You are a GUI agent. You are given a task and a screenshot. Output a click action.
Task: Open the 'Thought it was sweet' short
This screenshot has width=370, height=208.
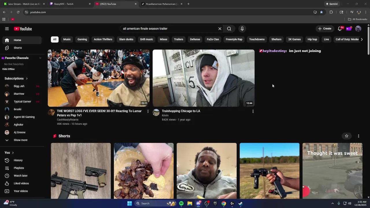tap(332, 171)
